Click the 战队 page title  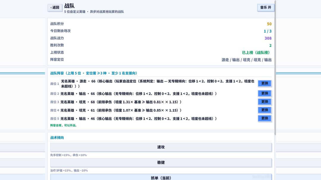69,6
